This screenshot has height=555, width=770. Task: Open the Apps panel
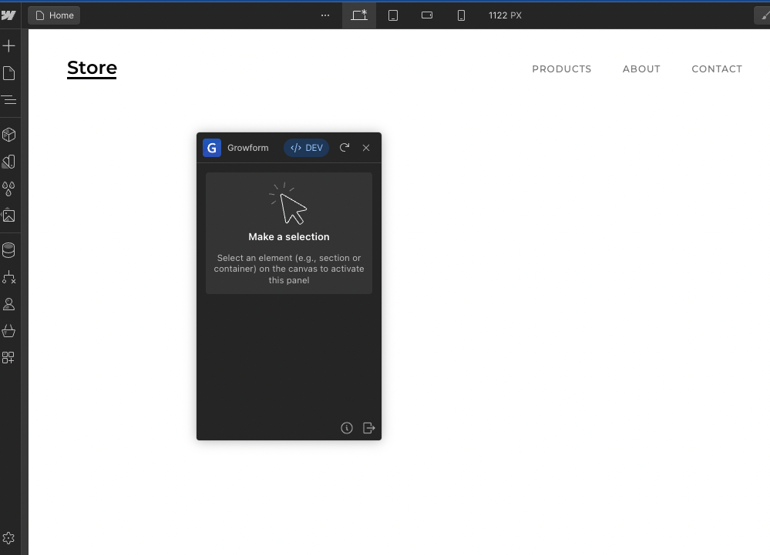(9, 357)
